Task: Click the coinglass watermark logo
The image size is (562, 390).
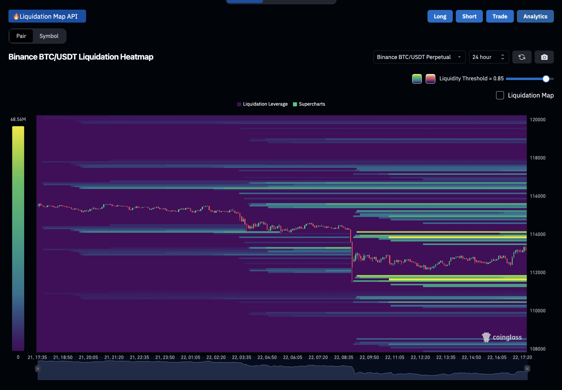Action: [x=502, y=337]
